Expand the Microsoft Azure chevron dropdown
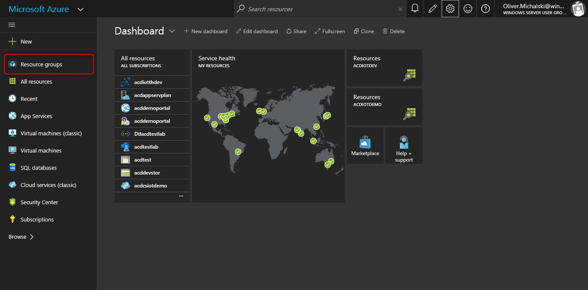The width and height of the screenshot is (588, 290). tap(80, 9)
